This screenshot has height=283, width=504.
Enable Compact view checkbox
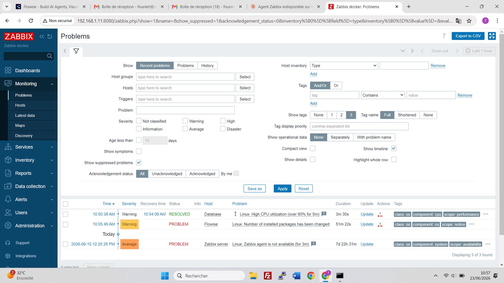313,148
